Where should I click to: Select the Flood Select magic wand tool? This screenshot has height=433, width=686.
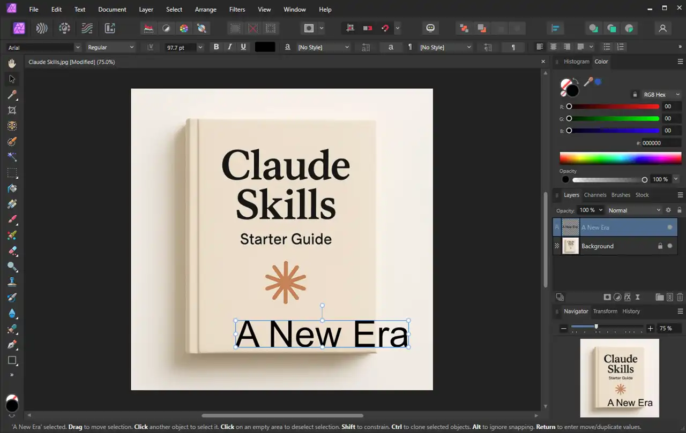[12, 157]
